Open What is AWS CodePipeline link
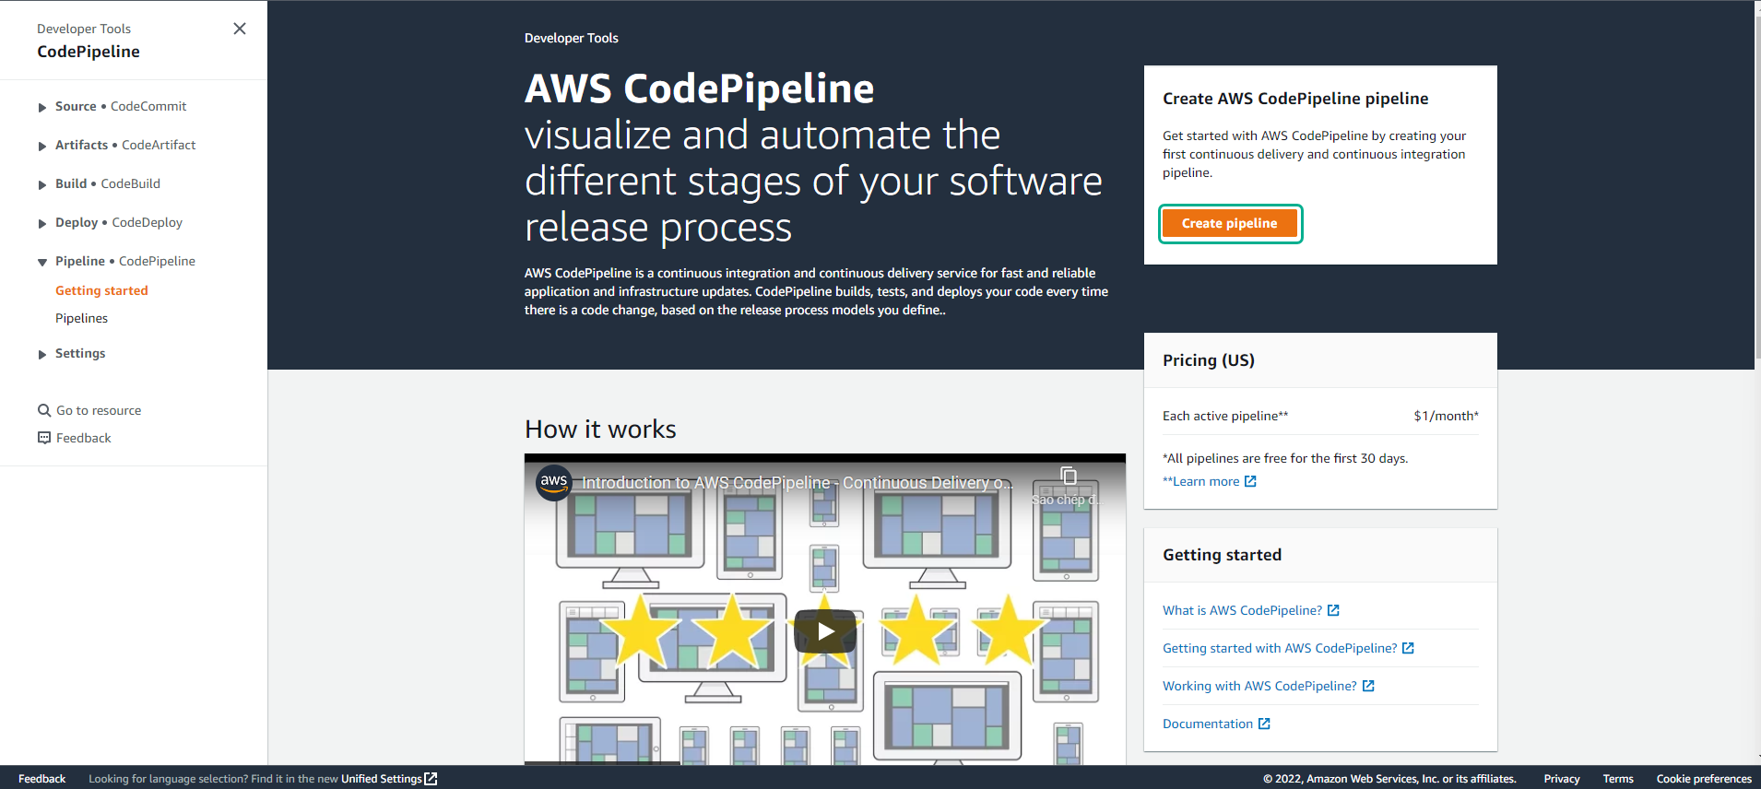1761x789 pixels. pos(1242,610)
